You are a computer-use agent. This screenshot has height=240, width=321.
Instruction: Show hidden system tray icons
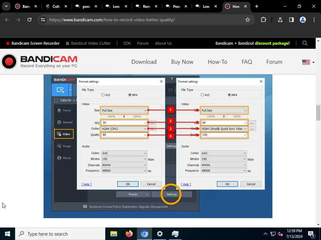(265, 234)
